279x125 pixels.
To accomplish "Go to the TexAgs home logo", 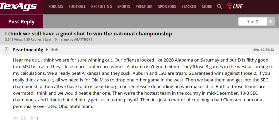I will (19, 6).
